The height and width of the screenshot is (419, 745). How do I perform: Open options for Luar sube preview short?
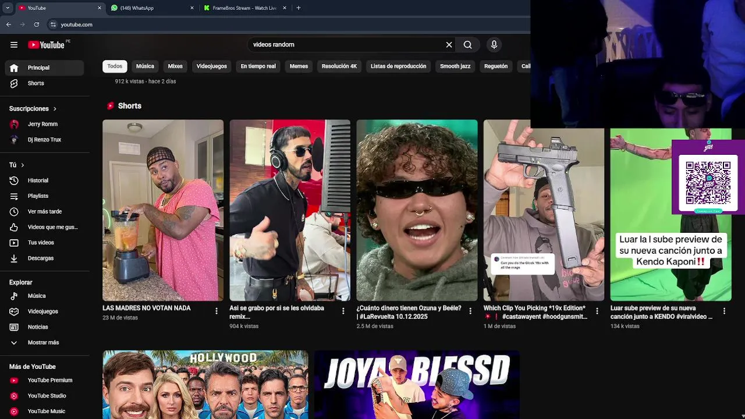tap(724, 311)
